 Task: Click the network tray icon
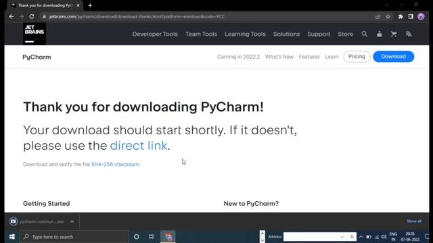coord(377,237)
